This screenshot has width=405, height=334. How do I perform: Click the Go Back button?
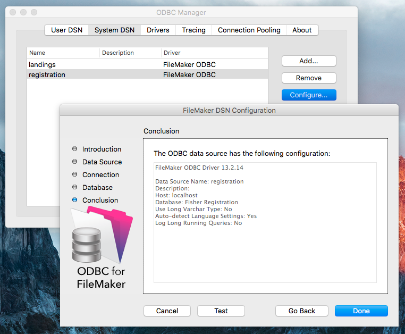tap(302, 311)
